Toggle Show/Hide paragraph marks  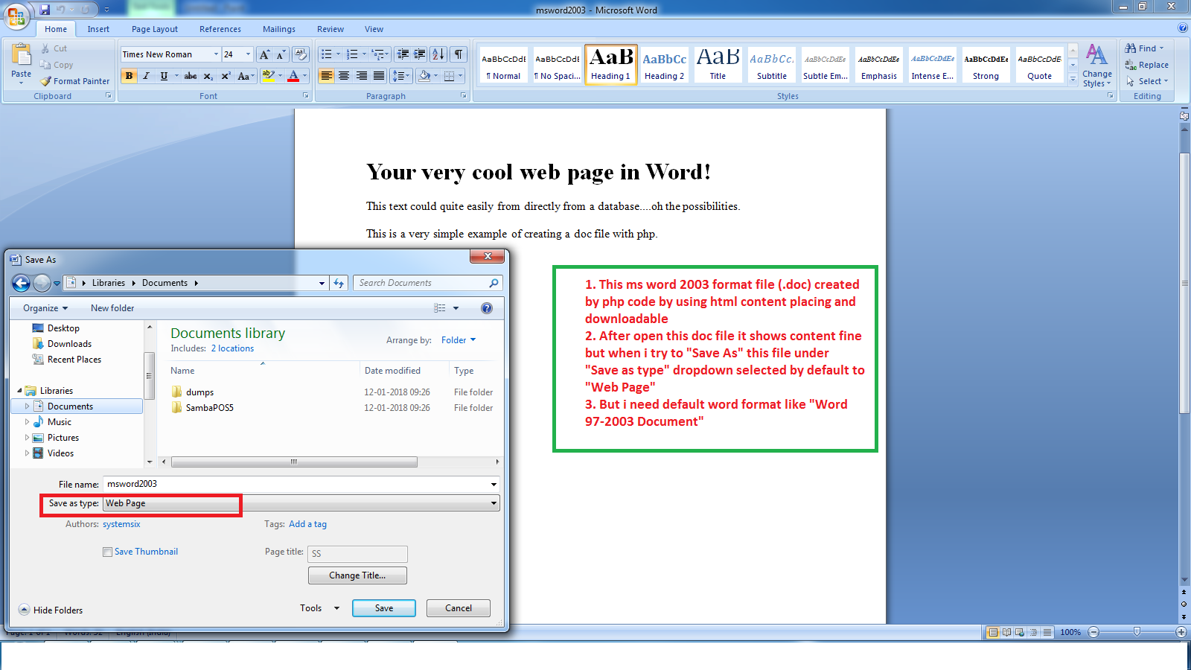coord(459,54)
